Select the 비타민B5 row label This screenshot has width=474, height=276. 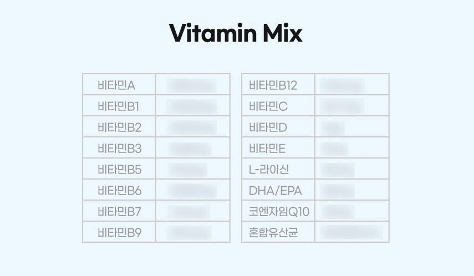(119, 170)
